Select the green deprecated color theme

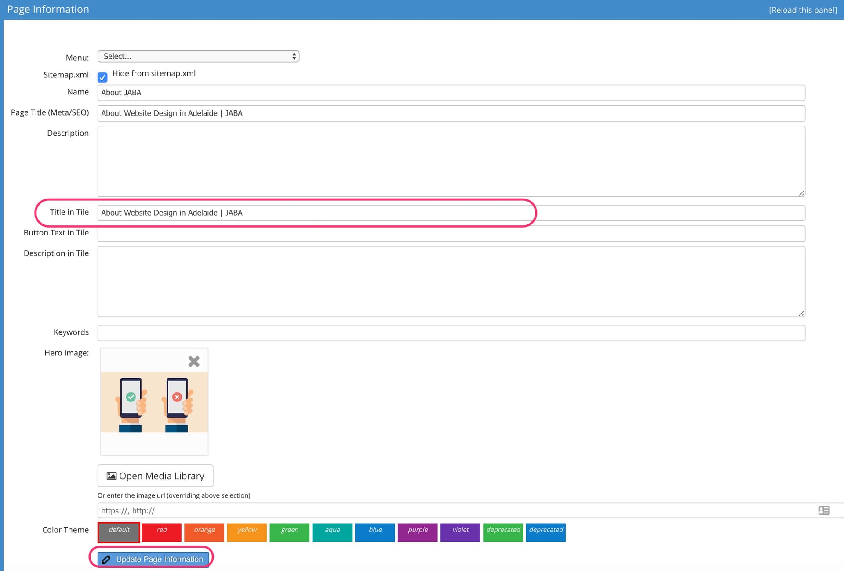pyautogui.click(x=503, y=532)
